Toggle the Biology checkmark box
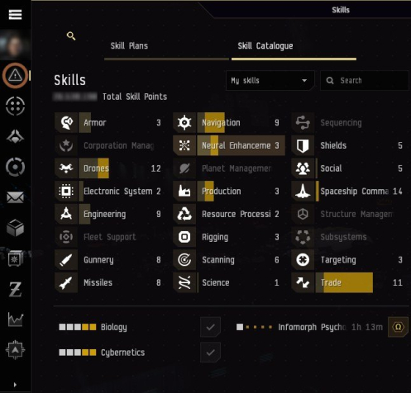 coord(210,327)
